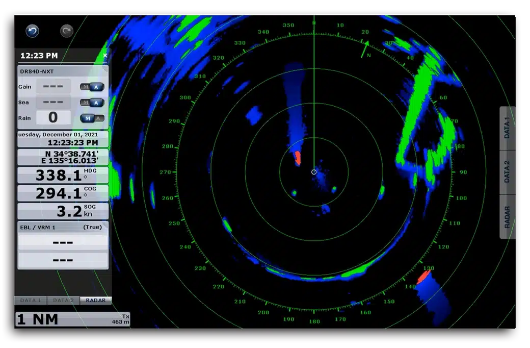The height and width of the screenshot is (348, 530).
Task: Click the North arrow indicator
Action: [x=365, y=49]
